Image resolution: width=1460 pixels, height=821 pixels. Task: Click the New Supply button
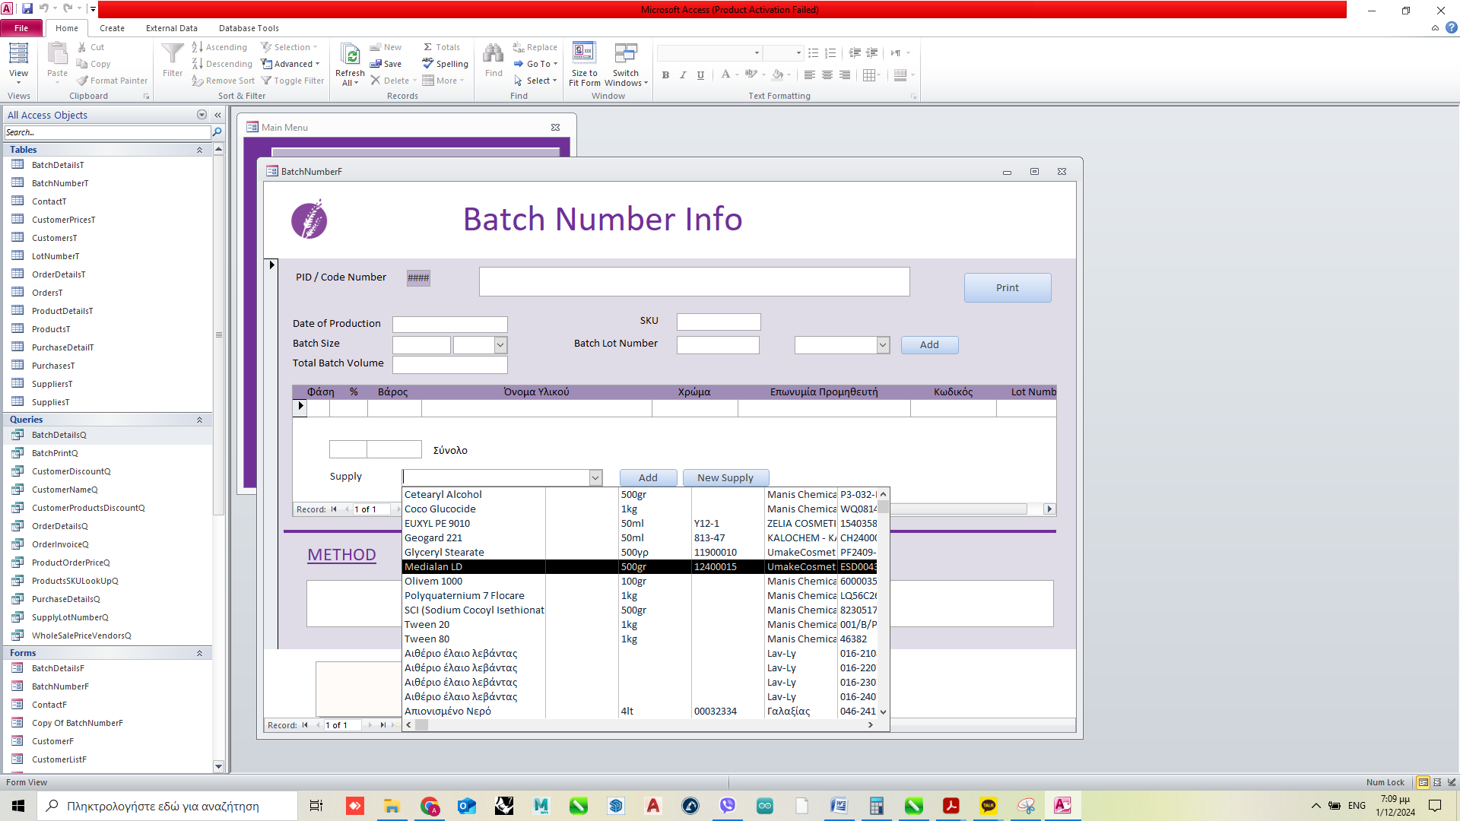(725, 477)
